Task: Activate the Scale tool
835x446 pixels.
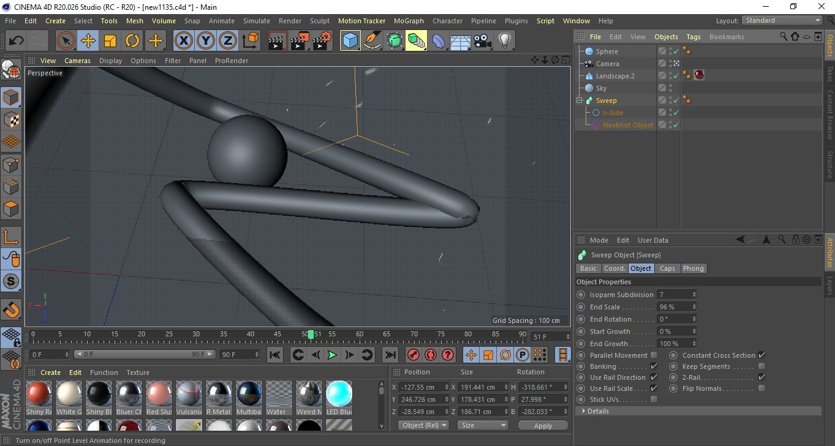Action: point(110,41)
